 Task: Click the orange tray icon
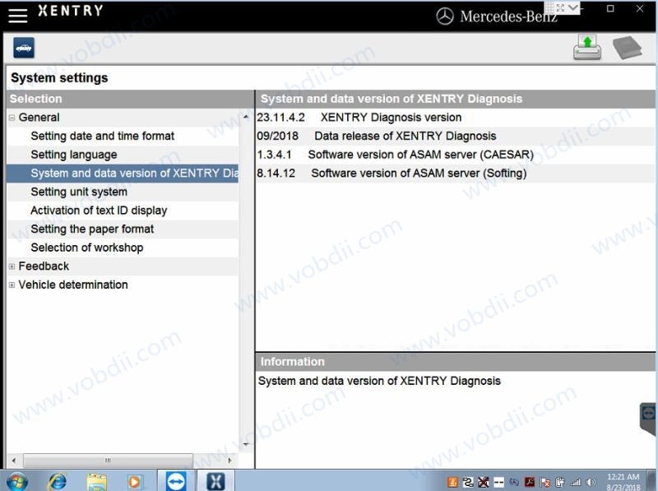coord(452,482)
